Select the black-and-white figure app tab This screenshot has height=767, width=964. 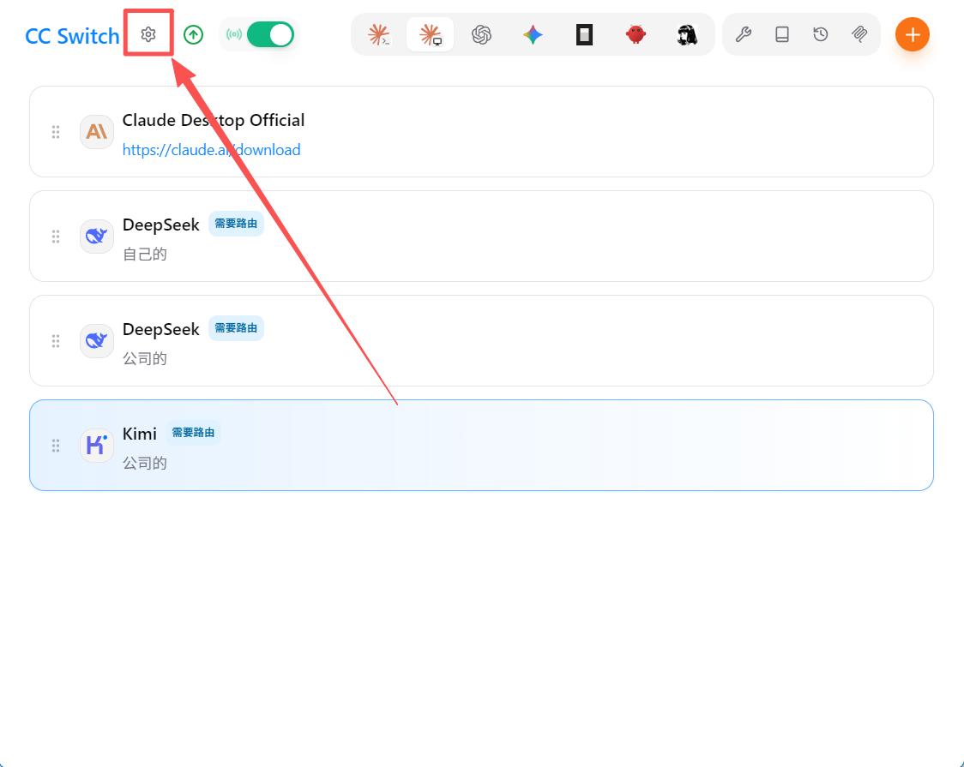pyautogui.click(x=687, y=34)
